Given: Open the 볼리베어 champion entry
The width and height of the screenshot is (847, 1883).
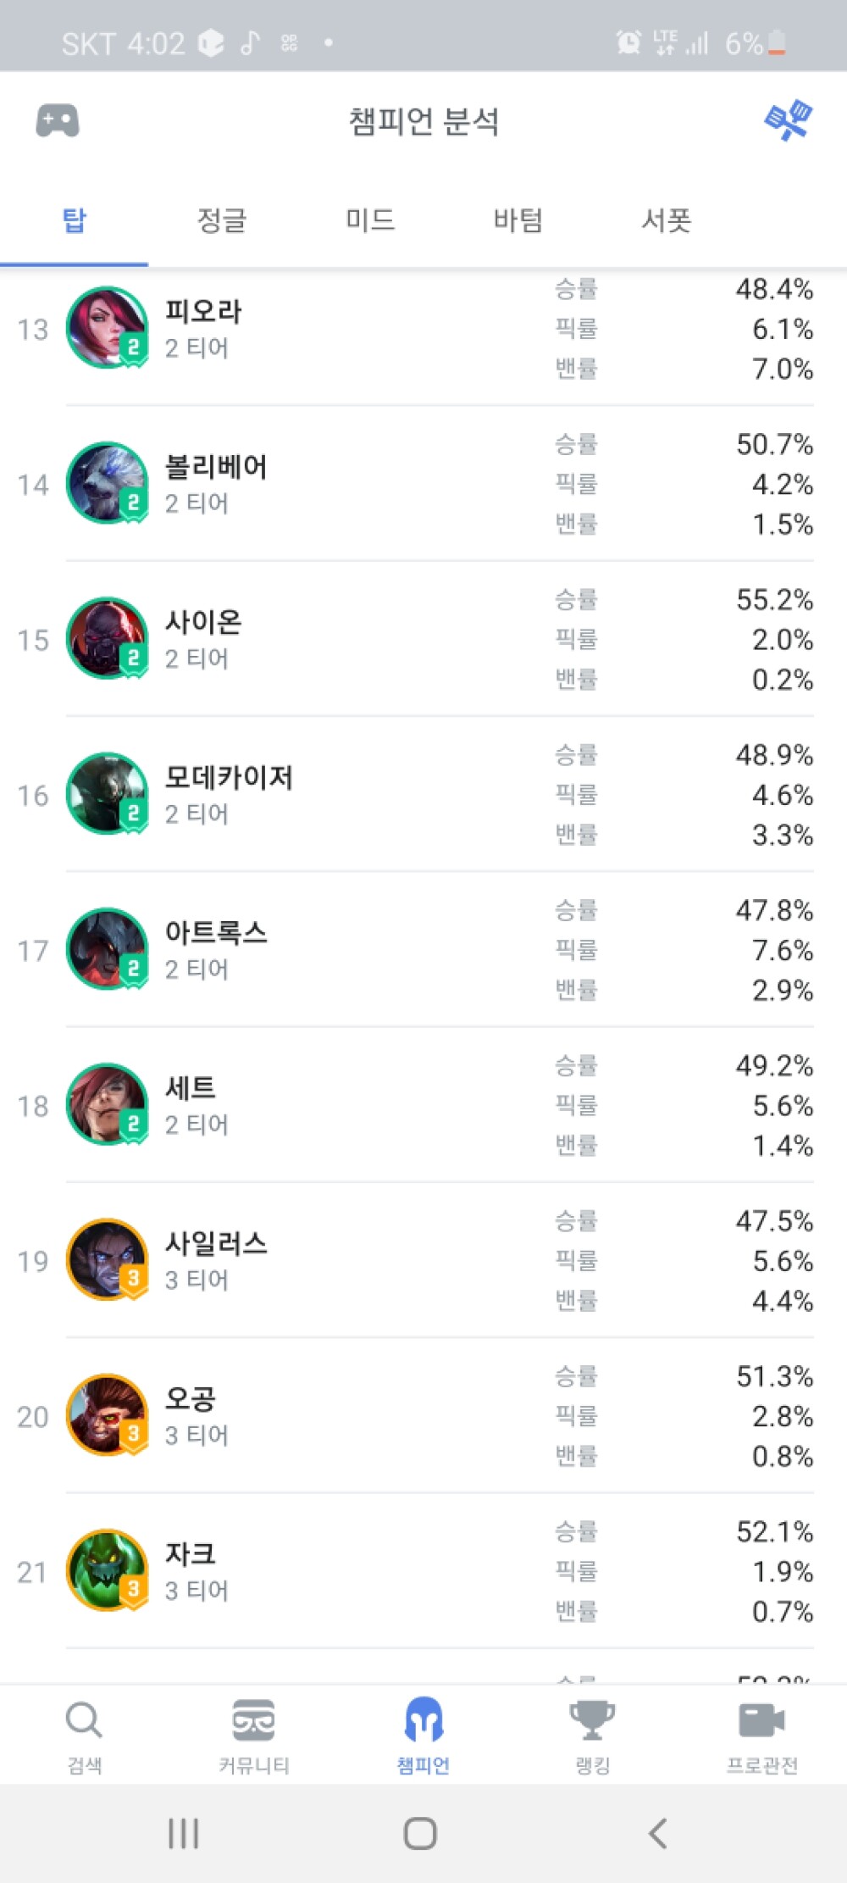Looking at the screenshot, I should pyautogui.click(x=216, y=467).
